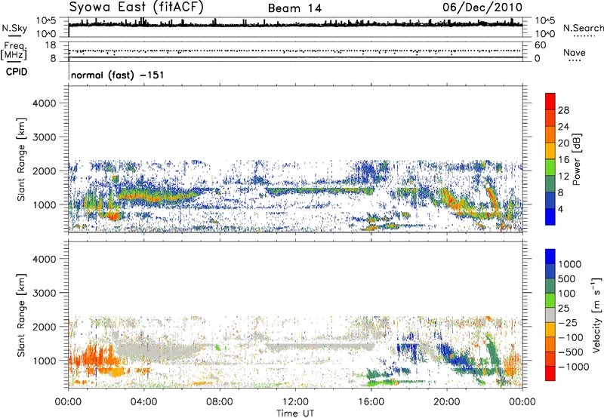This screenshot has height=418, width=604.
Task: Click the "Power [dB]" colorbar label
Action: pos(576,159)
